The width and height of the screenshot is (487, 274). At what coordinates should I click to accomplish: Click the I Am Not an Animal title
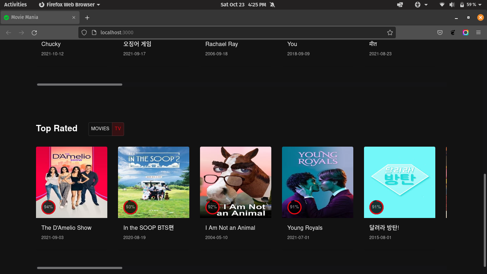(x=230, y=228)
